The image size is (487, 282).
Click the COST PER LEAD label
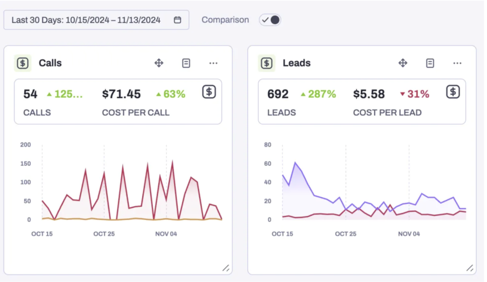[387, 112]
